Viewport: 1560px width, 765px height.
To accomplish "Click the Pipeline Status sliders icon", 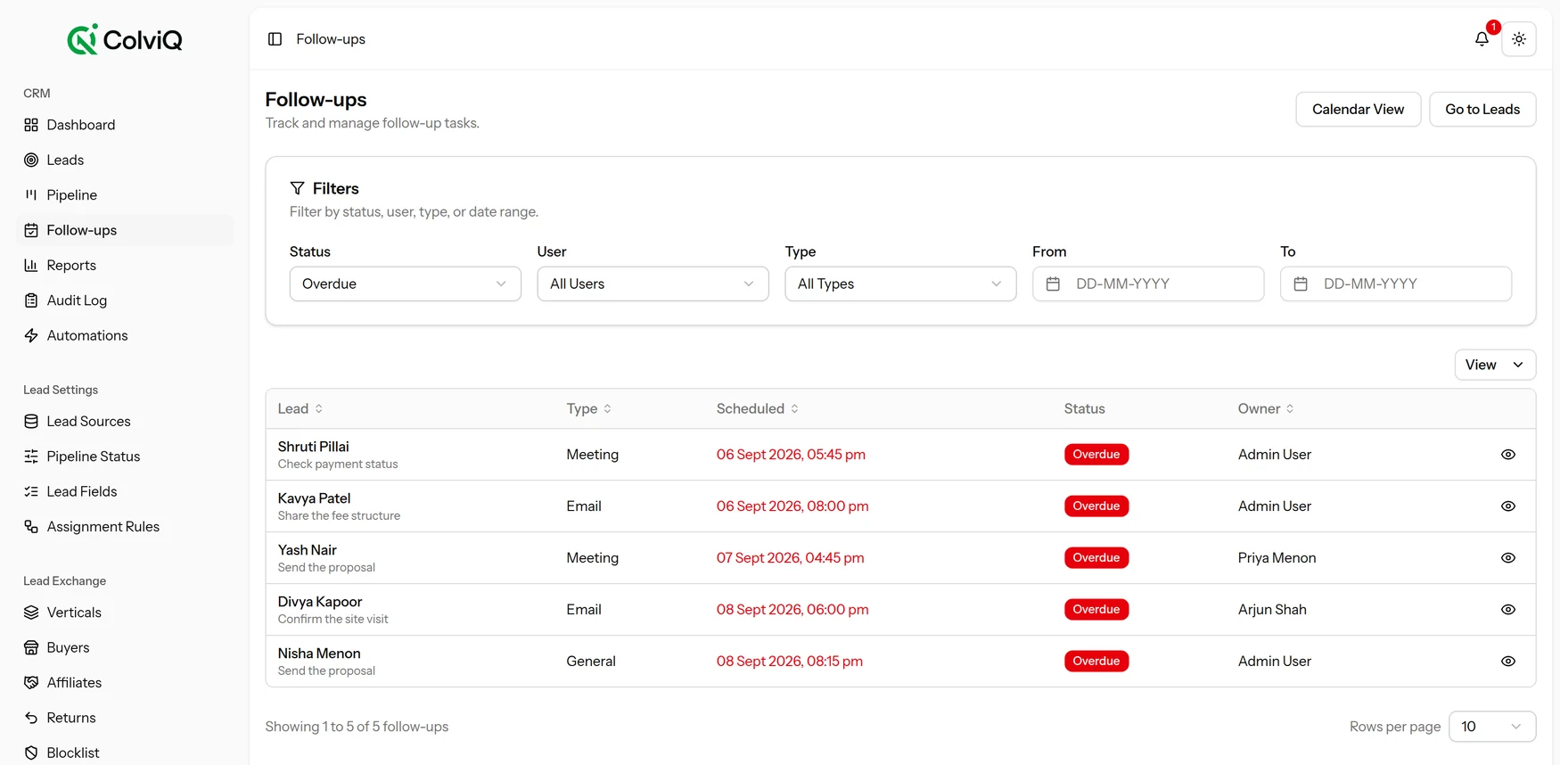I will pyautogui.click(x=31, y=457).
